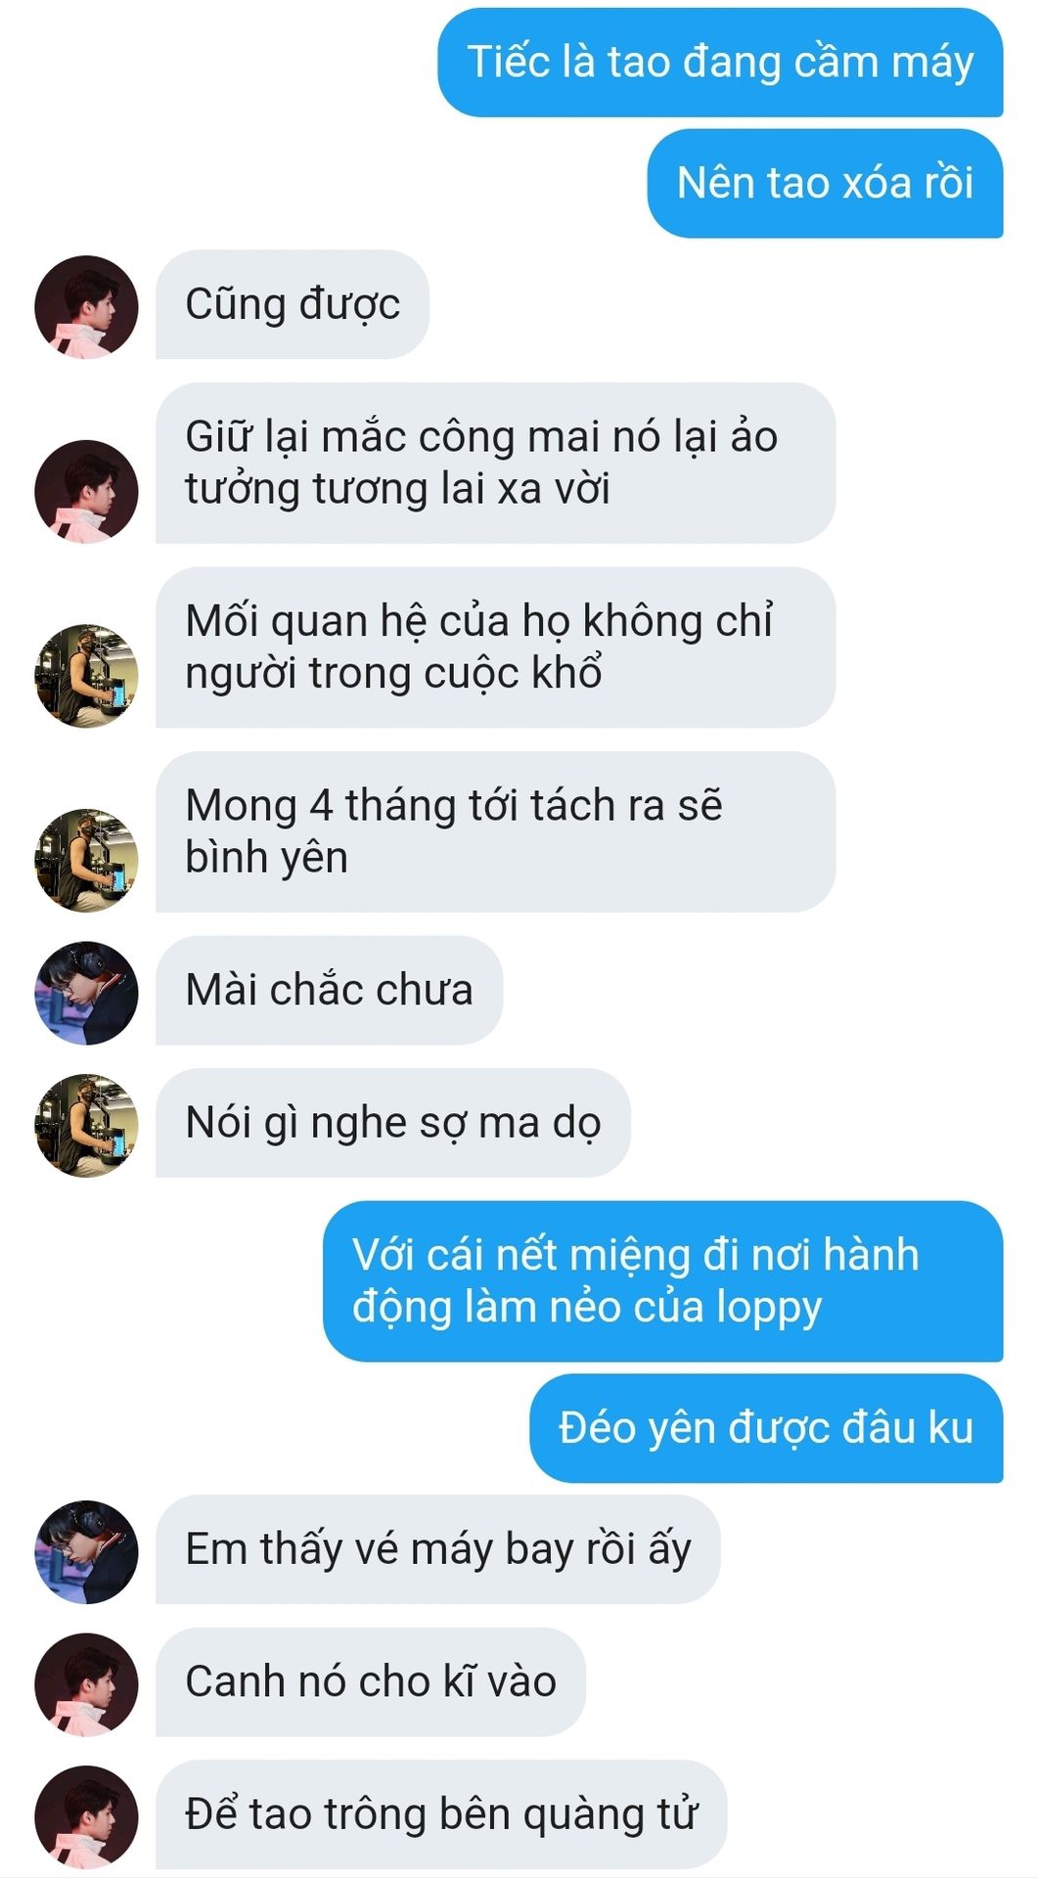Tap avatar beside "Canh nó cho kĩ vào"
Image resolution: width=1038 pixels, height=1878 pixels.
pos(86,1684)
